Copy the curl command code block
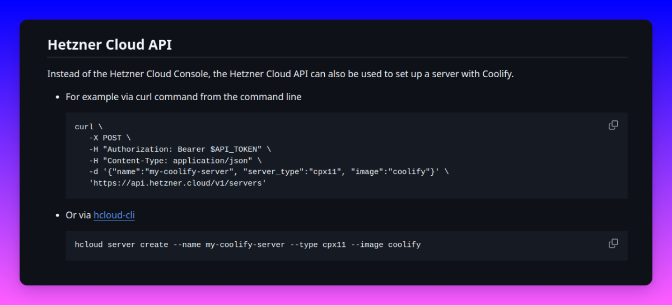Image resolution: width=672 pixels, height=305 pixels. tap(613, 125)
